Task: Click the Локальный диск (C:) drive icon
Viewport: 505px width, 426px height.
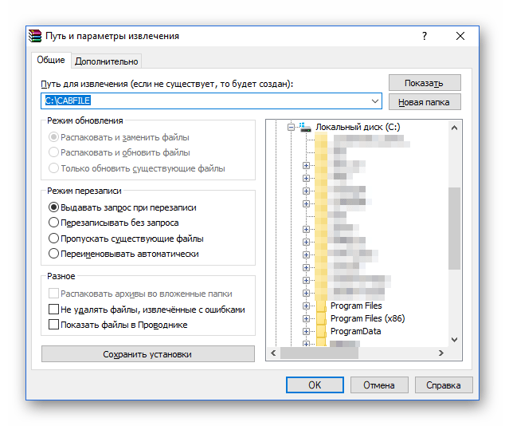Action: (303, 127)
